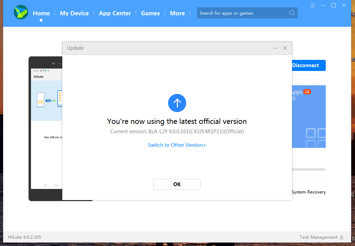Click the HiSuite 9.0.2.305 version text
355x246 pixels.
tap(24, 237)
